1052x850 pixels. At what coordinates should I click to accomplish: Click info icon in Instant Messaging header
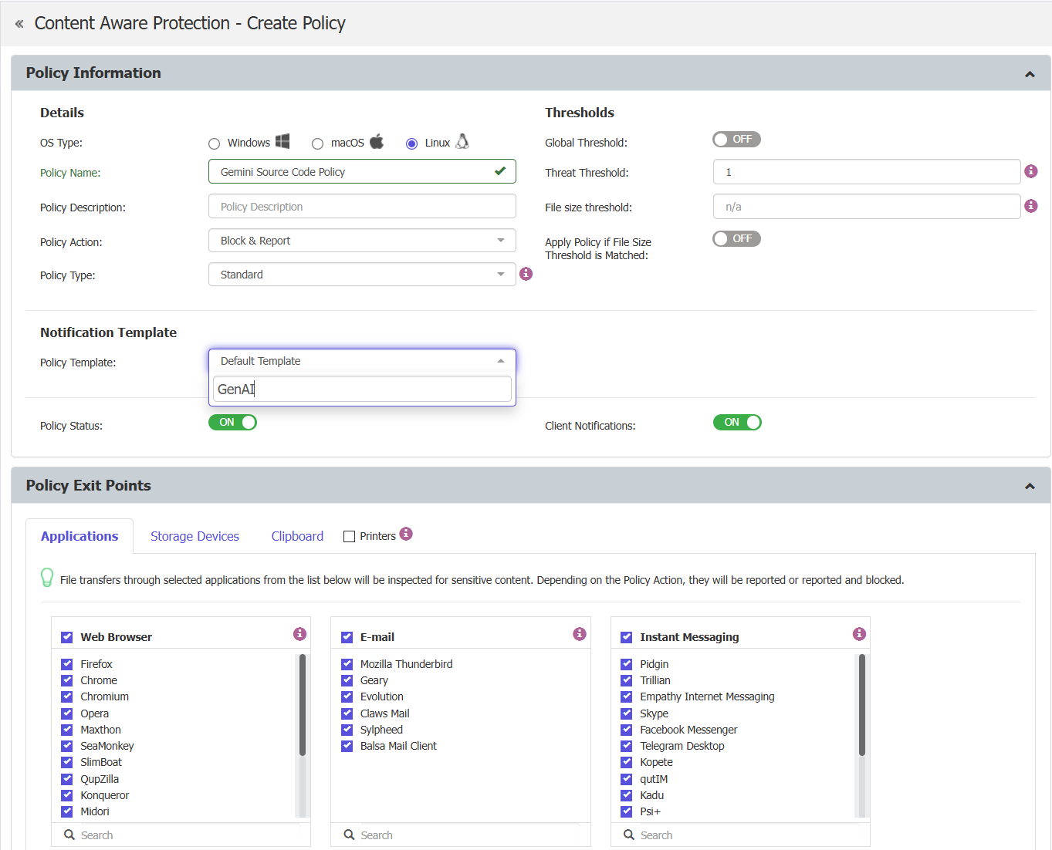pyautogui.click(x=859, y=634)
